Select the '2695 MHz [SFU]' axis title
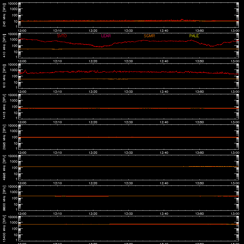This screenshot has width=244, height=244. tap(4, 137)
